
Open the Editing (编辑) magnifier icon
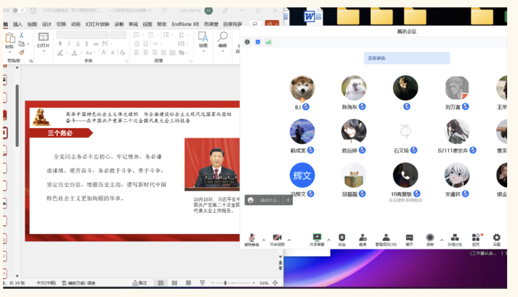tap(223, 37)
